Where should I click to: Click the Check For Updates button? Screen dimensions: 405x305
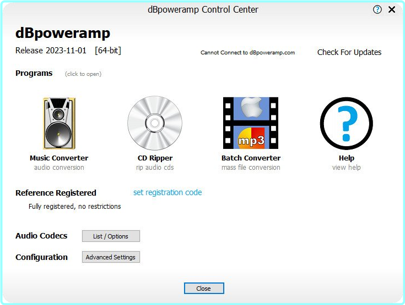tap(349, 52)
